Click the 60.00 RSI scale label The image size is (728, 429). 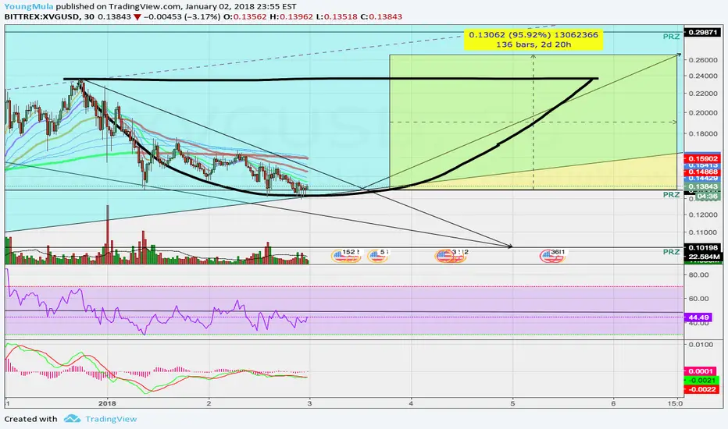698,298
